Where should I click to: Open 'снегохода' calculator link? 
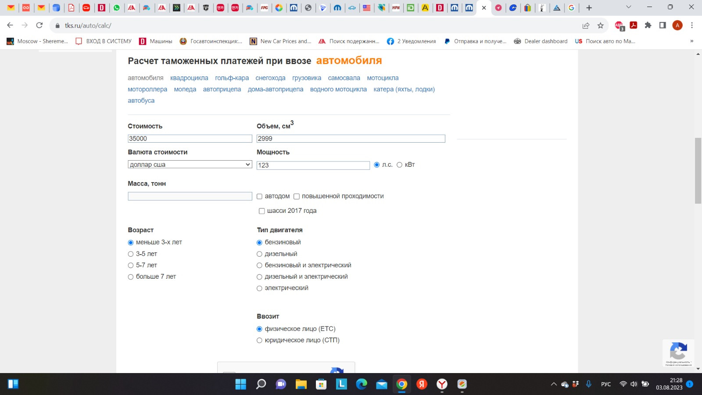tap(270, 78)
